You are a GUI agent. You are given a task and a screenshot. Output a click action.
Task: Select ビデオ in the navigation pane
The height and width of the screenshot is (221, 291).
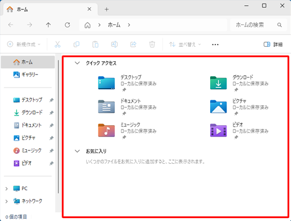coord(28,163)
